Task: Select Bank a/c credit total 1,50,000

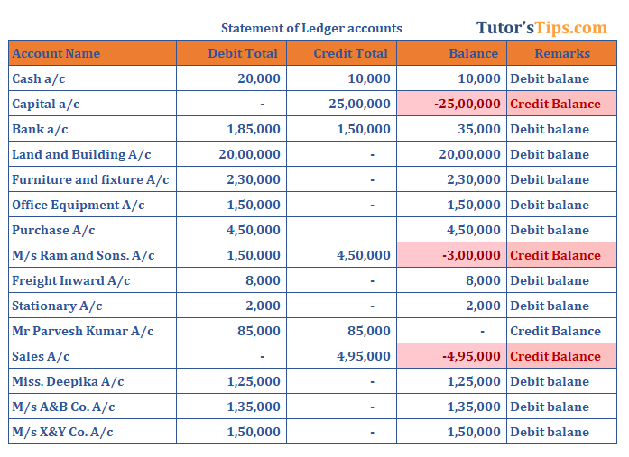Action: [x=341, y=129]
